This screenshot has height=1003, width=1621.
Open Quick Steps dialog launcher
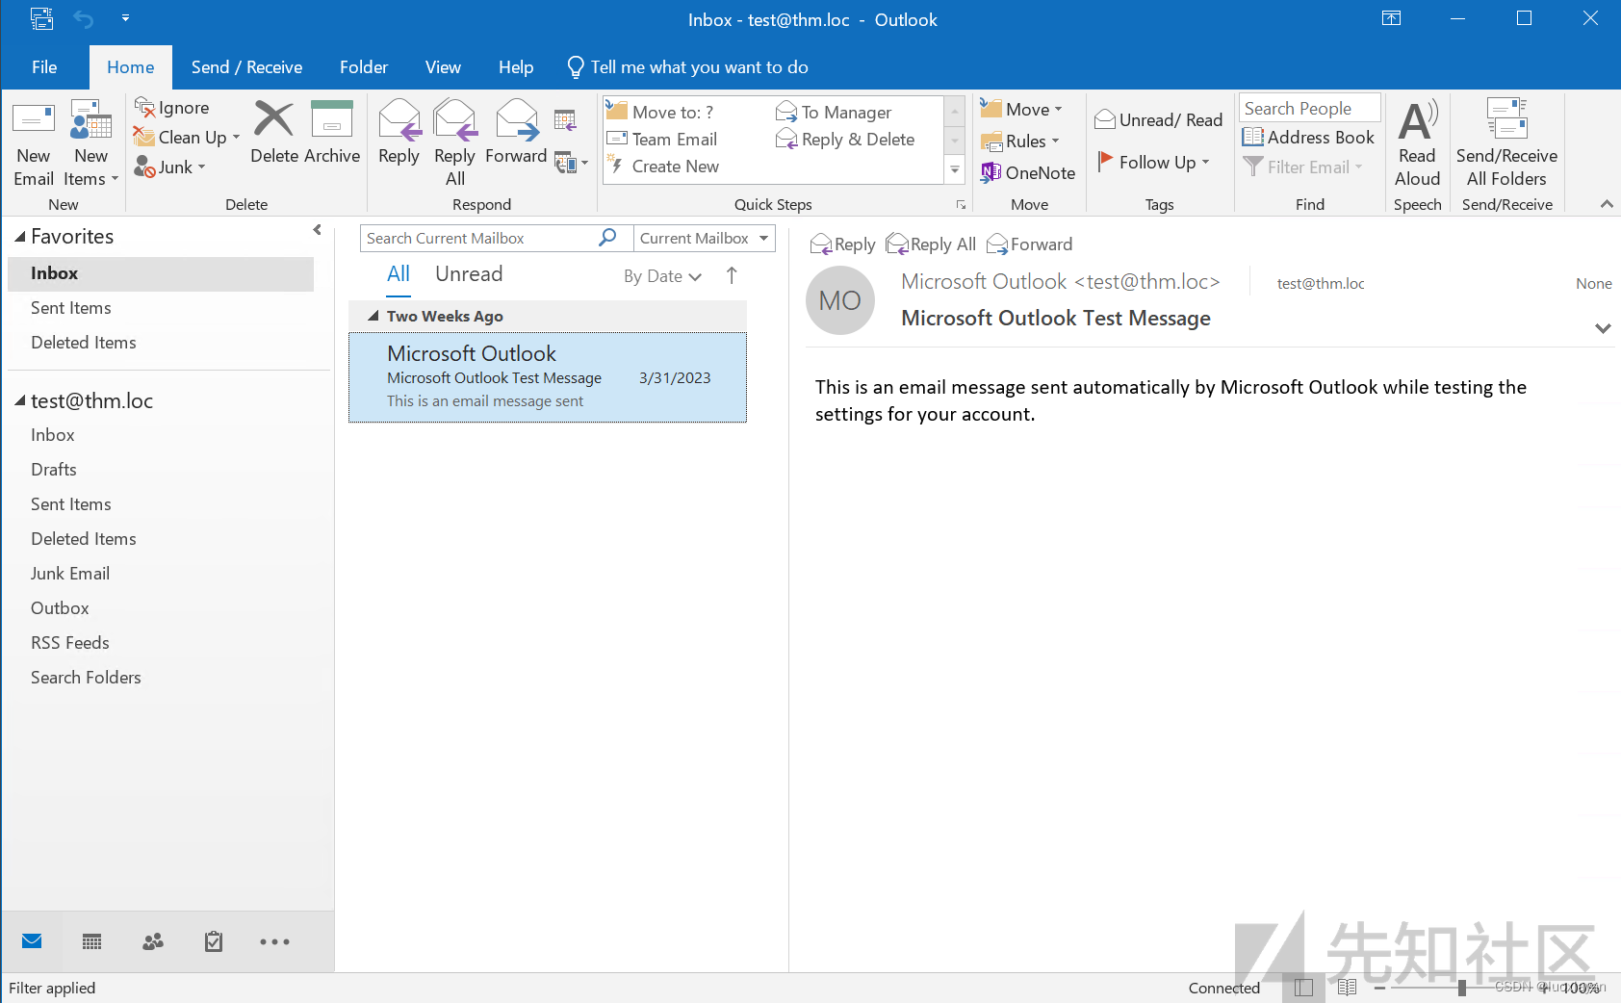961,205
